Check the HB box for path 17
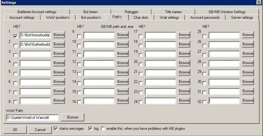 click(141, 36)
